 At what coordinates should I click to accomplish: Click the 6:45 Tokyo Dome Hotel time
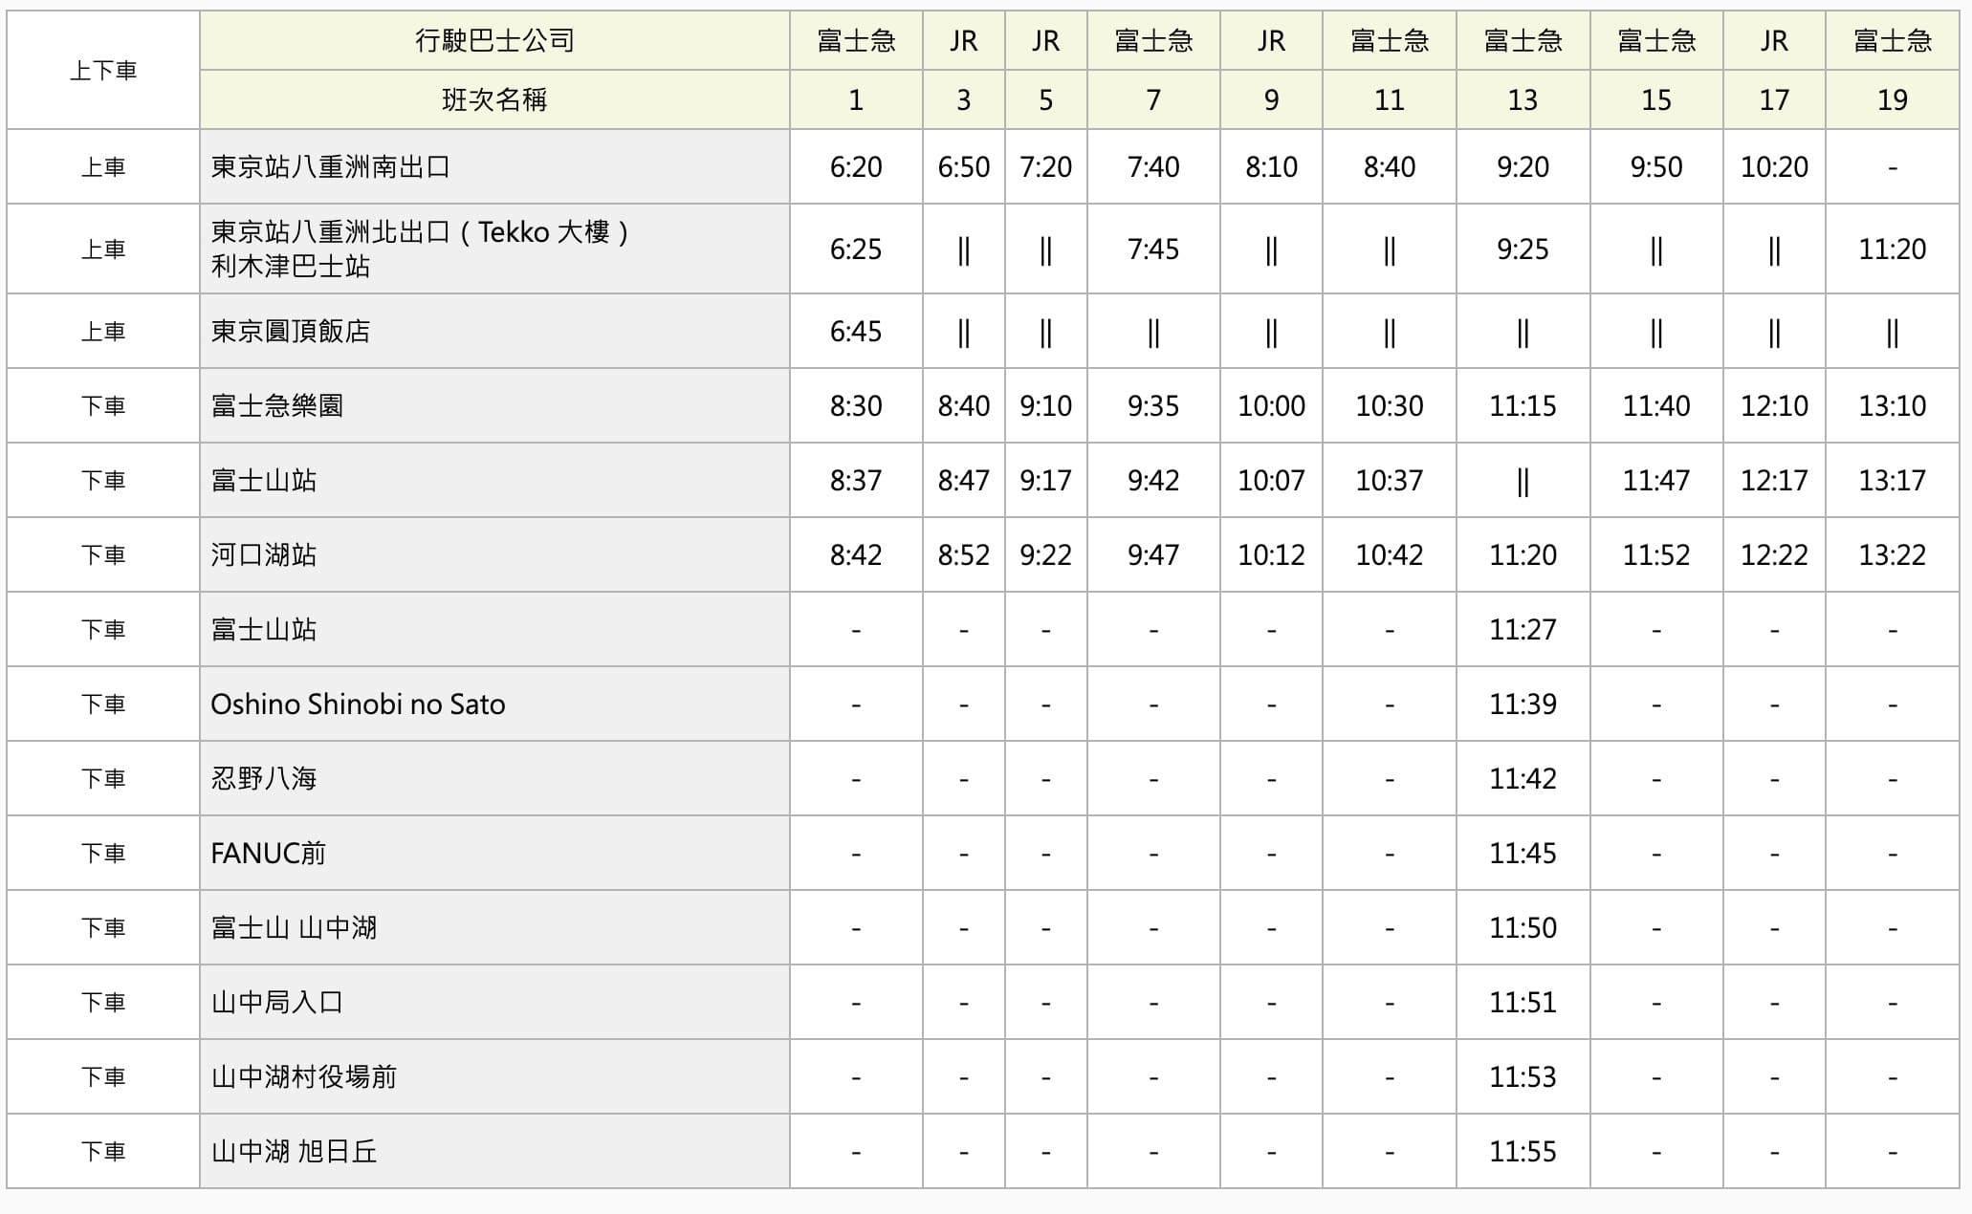coord(856,332)
